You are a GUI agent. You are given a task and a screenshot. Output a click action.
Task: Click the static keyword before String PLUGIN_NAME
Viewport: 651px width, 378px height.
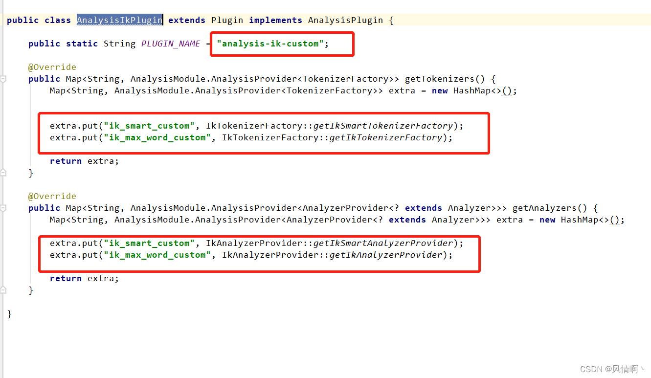tap(82, 44)
